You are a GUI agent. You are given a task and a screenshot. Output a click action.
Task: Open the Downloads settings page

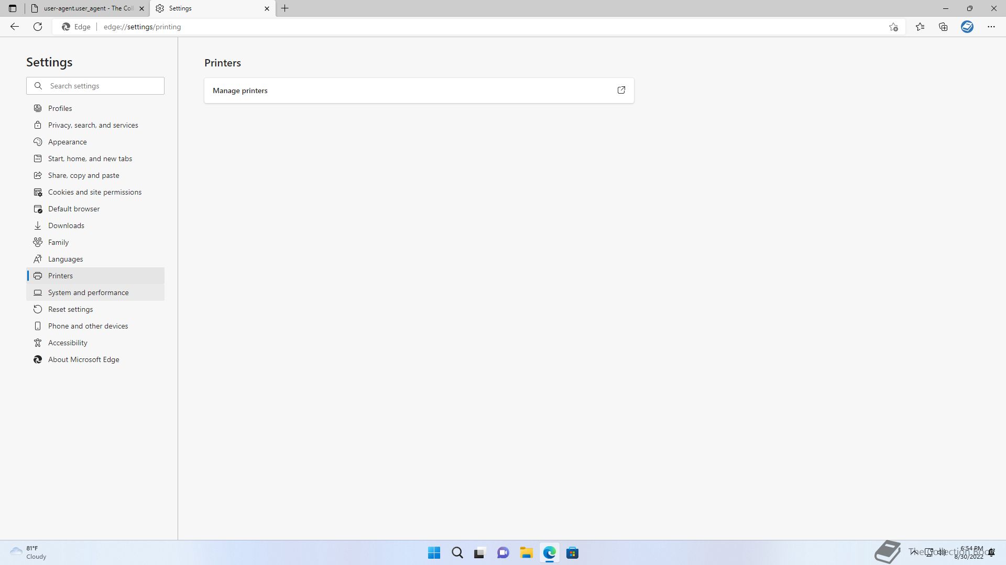[x=95, y=225]
